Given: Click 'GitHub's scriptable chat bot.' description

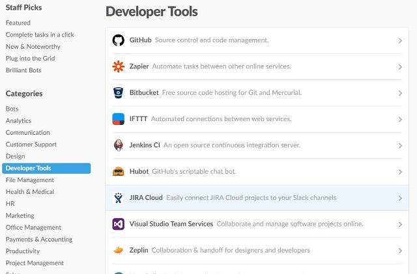Looking at the screenshot, I should 194,172.
